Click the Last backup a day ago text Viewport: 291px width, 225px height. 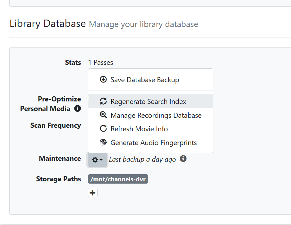coord(142,159)
